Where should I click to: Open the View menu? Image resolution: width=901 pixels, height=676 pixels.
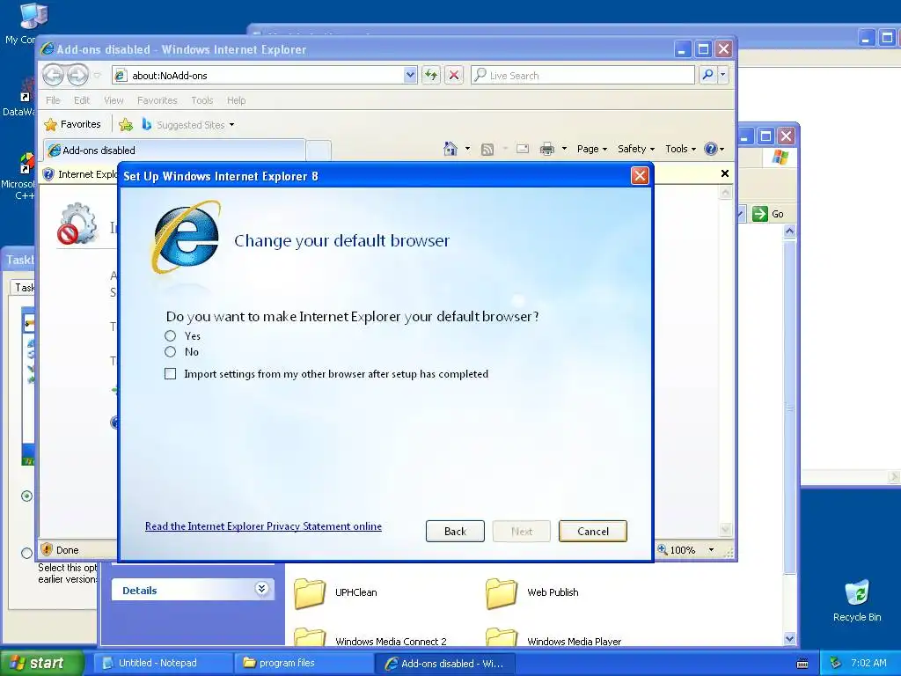click(114, 100)
